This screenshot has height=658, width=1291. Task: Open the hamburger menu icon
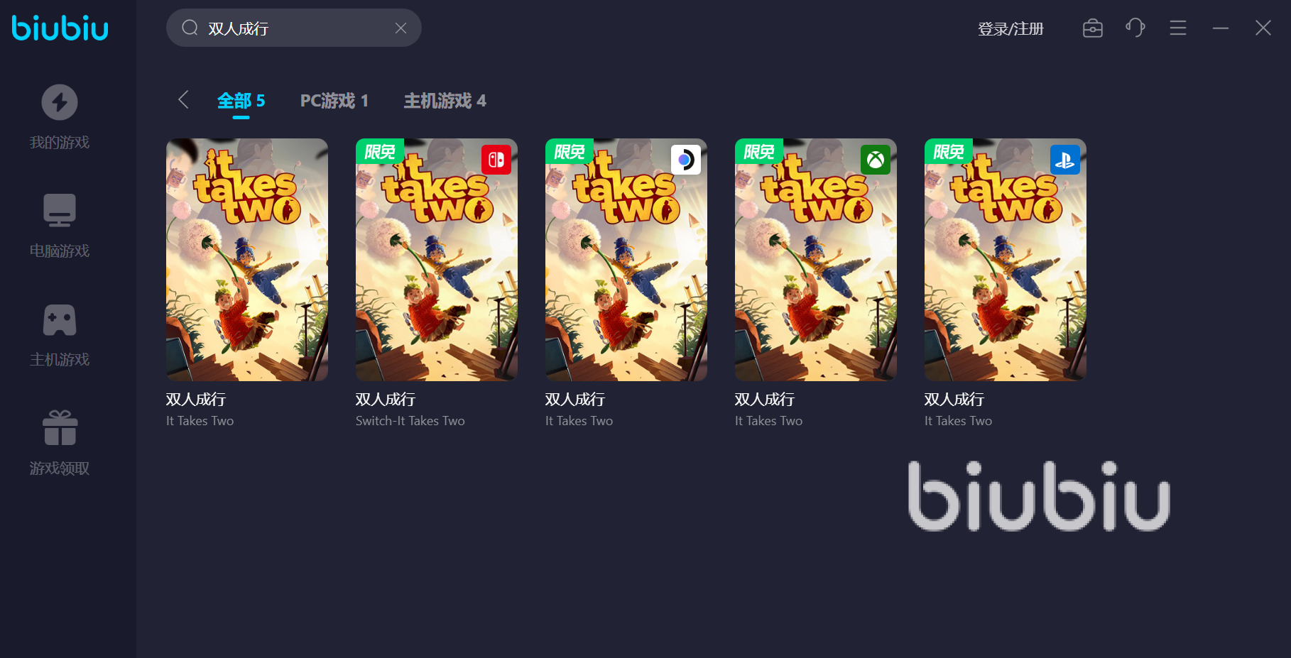point(1178,28)
